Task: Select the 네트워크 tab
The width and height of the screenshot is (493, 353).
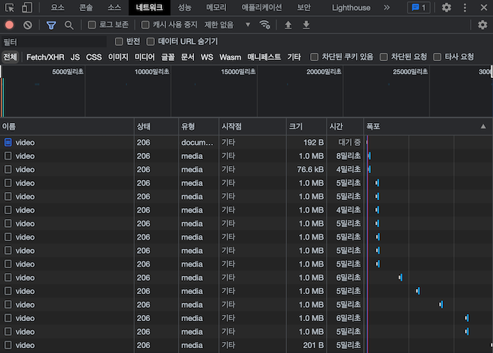Action: [x=149, y=8]
